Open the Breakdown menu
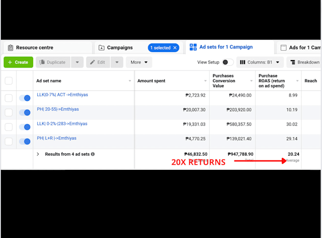 (304, 62)
